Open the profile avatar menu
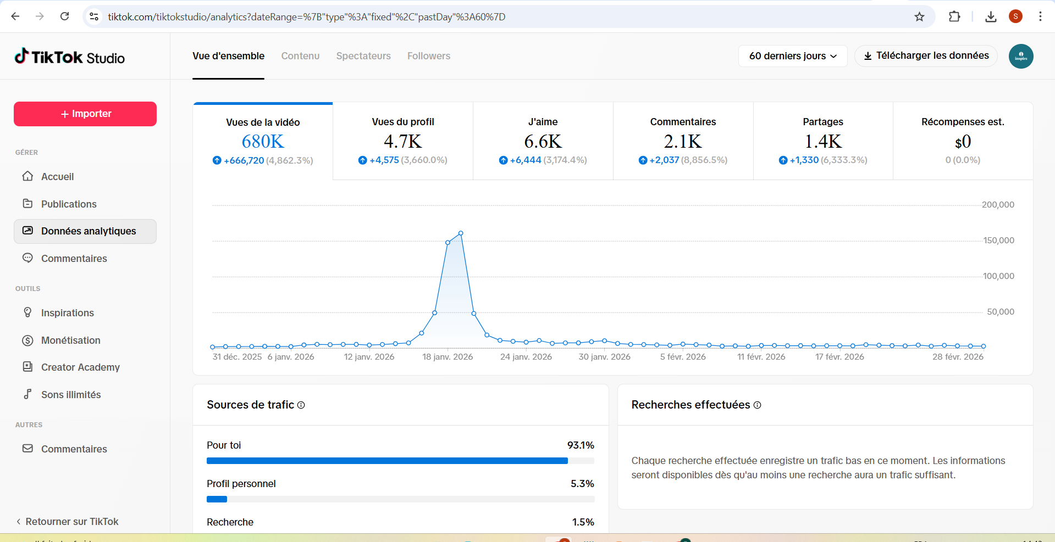This screenshot has width=1055, height=542. point(1021,56)
